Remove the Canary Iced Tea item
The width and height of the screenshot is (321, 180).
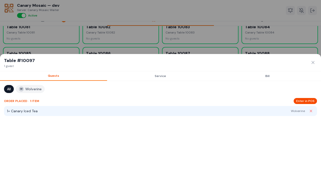(x=311, y=111)
